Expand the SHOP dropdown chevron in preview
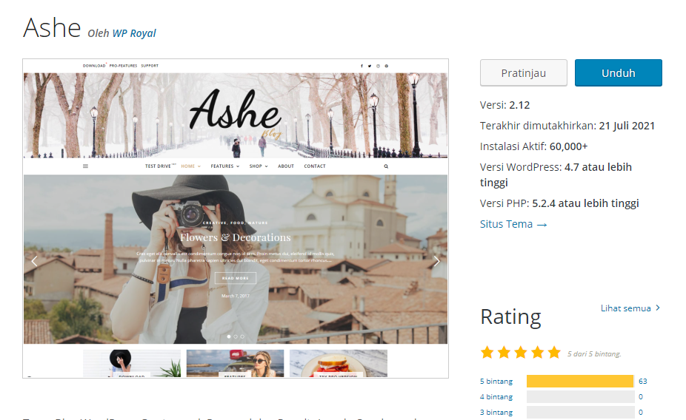Image resolution: width=686 pixels, height=420 pixels. click(266, 166)
